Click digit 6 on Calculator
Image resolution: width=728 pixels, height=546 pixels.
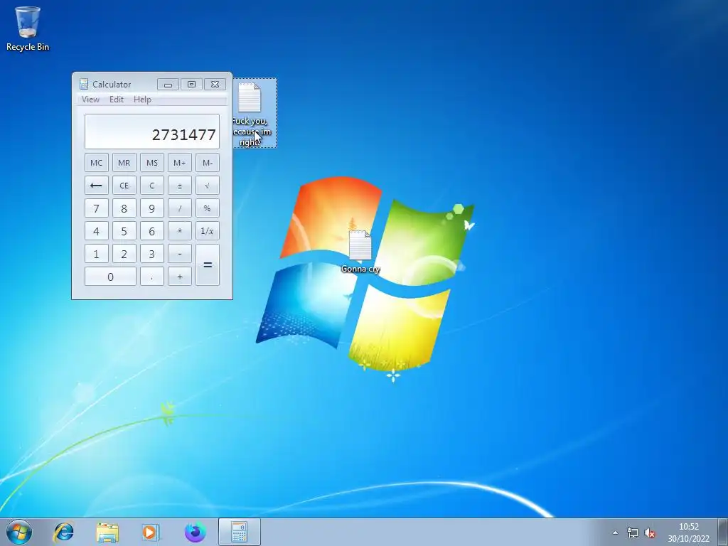pyautogui.click(x=152, y=231)
